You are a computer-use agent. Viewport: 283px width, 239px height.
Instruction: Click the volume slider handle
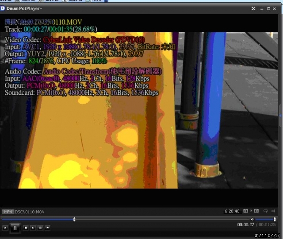275,220
